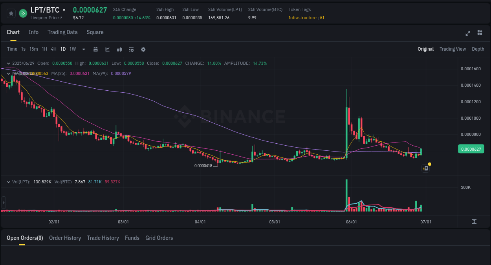Collapse the Vol(LPT) indicator panel
491x265 pixels.
click(x=8, y=182)
